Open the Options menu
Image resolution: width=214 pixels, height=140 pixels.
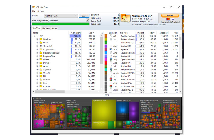click(x=41, y=11)
